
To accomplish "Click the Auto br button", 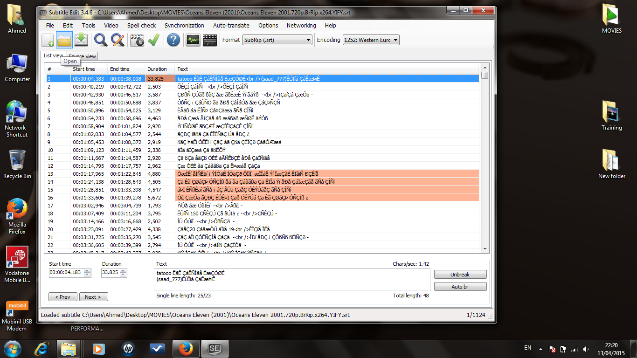I will click(460, 287).
